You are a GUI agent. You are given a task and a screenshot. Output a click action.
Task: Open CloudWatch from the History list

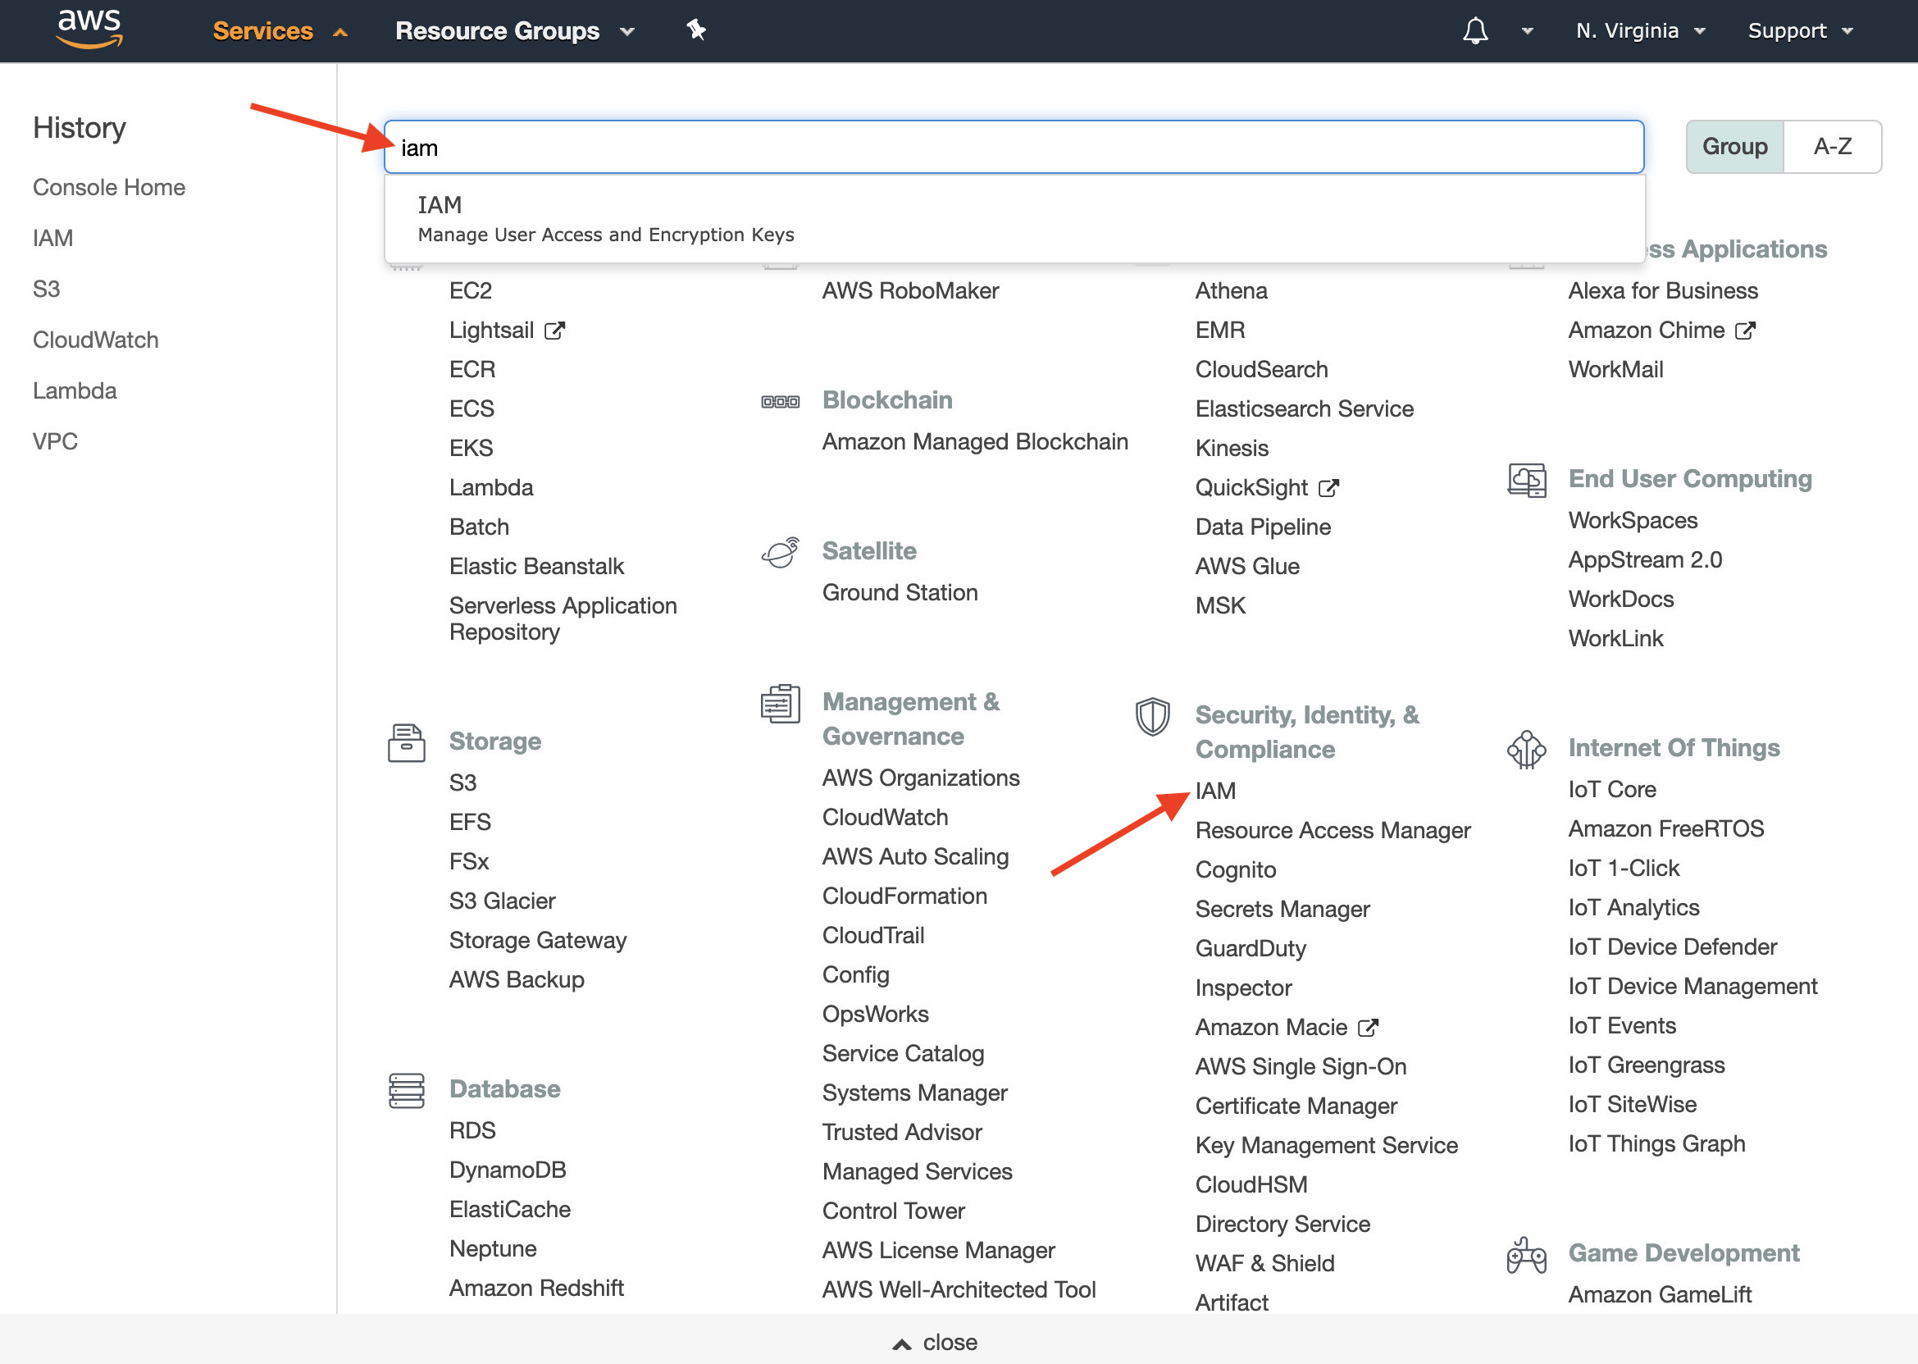tap(96, 340)
